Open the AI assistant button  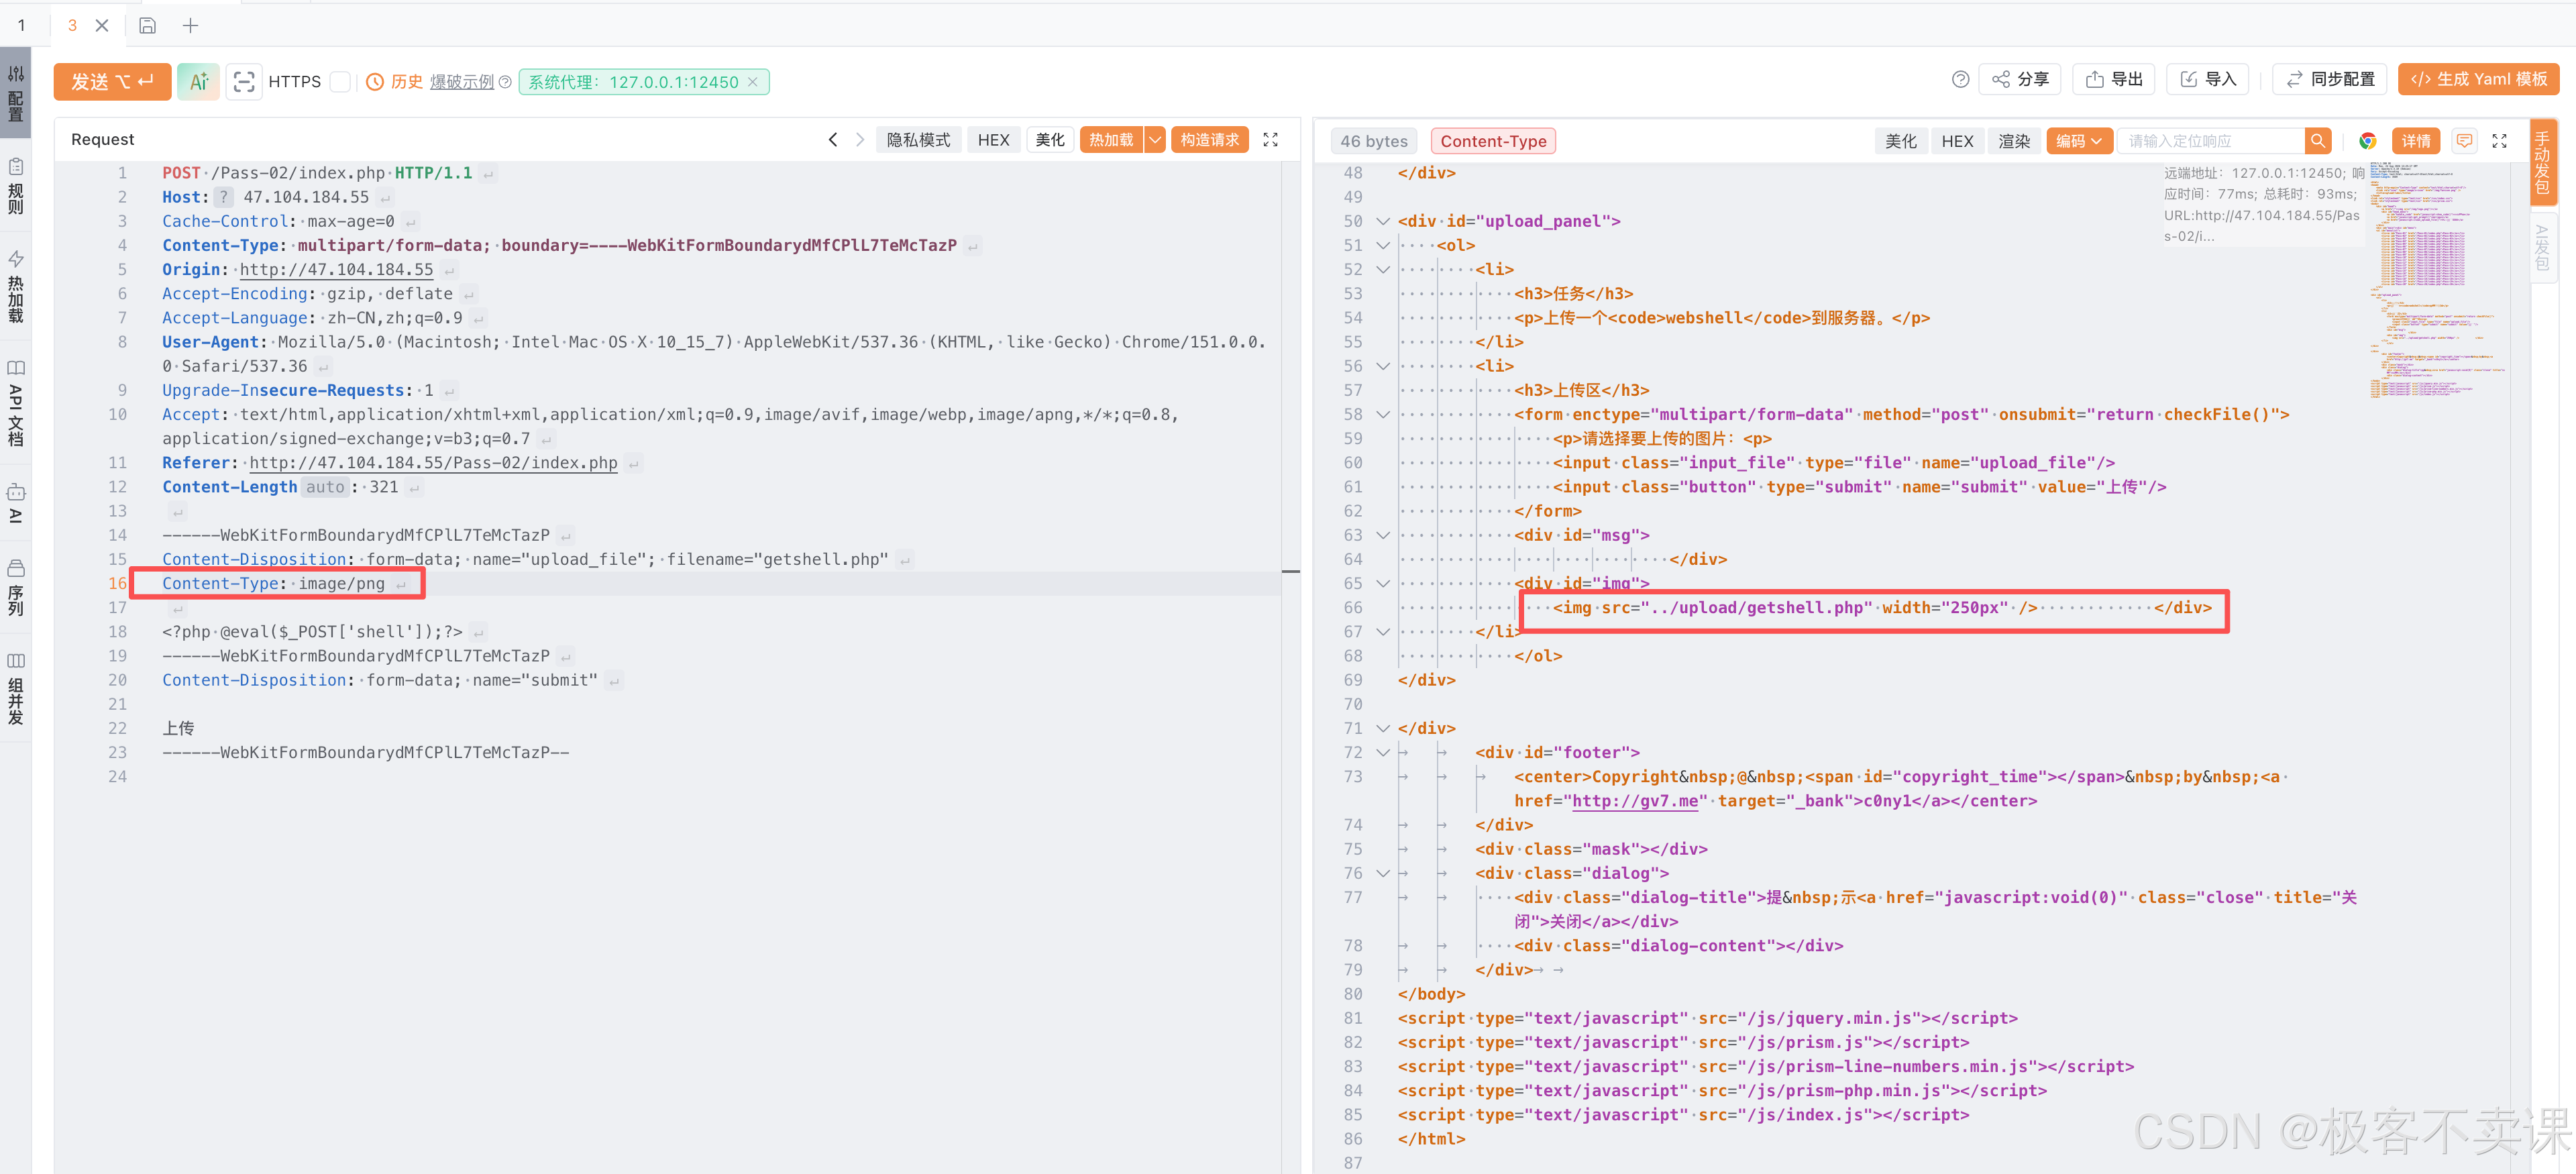coord(198,82)
